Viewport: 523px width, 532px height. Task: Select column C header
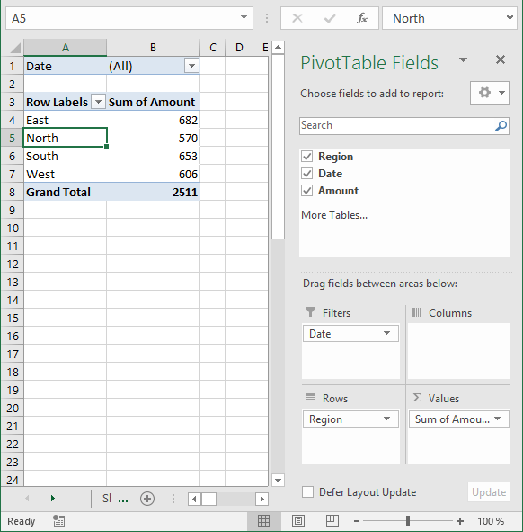(213, 48)
